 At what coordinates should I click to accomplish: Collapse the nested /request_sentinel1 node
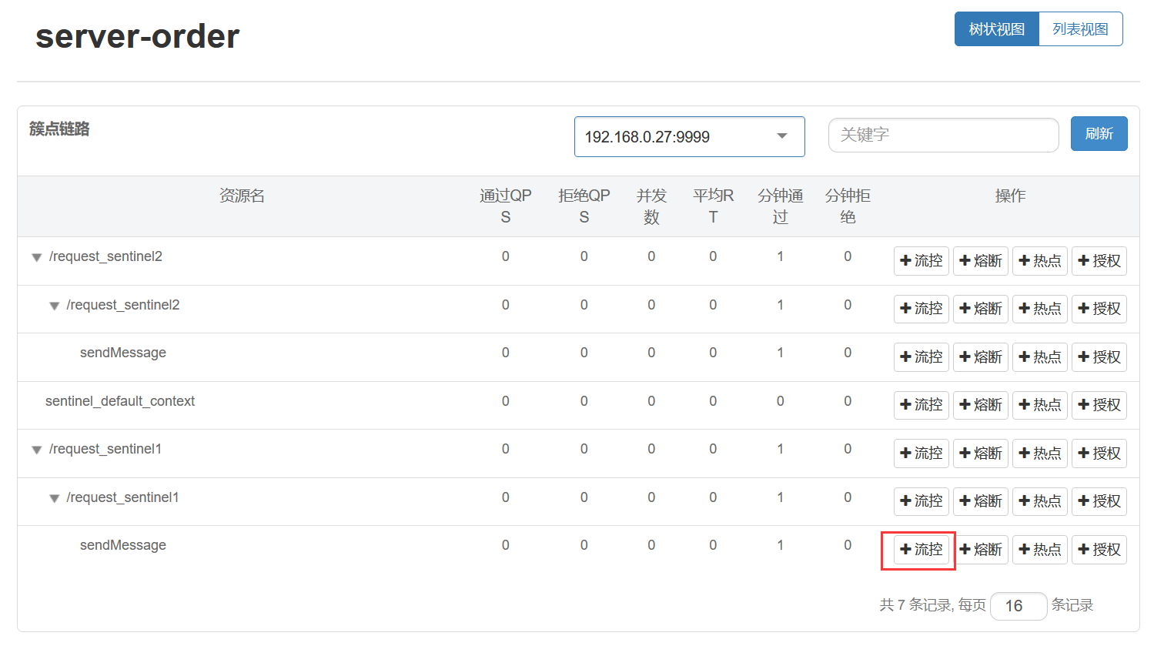coord(54,498)
